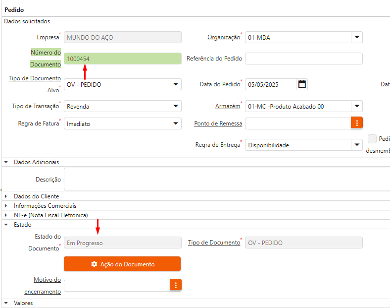
Task: Open the Regra de Fatura dropdown
Action: pos(176,124)
